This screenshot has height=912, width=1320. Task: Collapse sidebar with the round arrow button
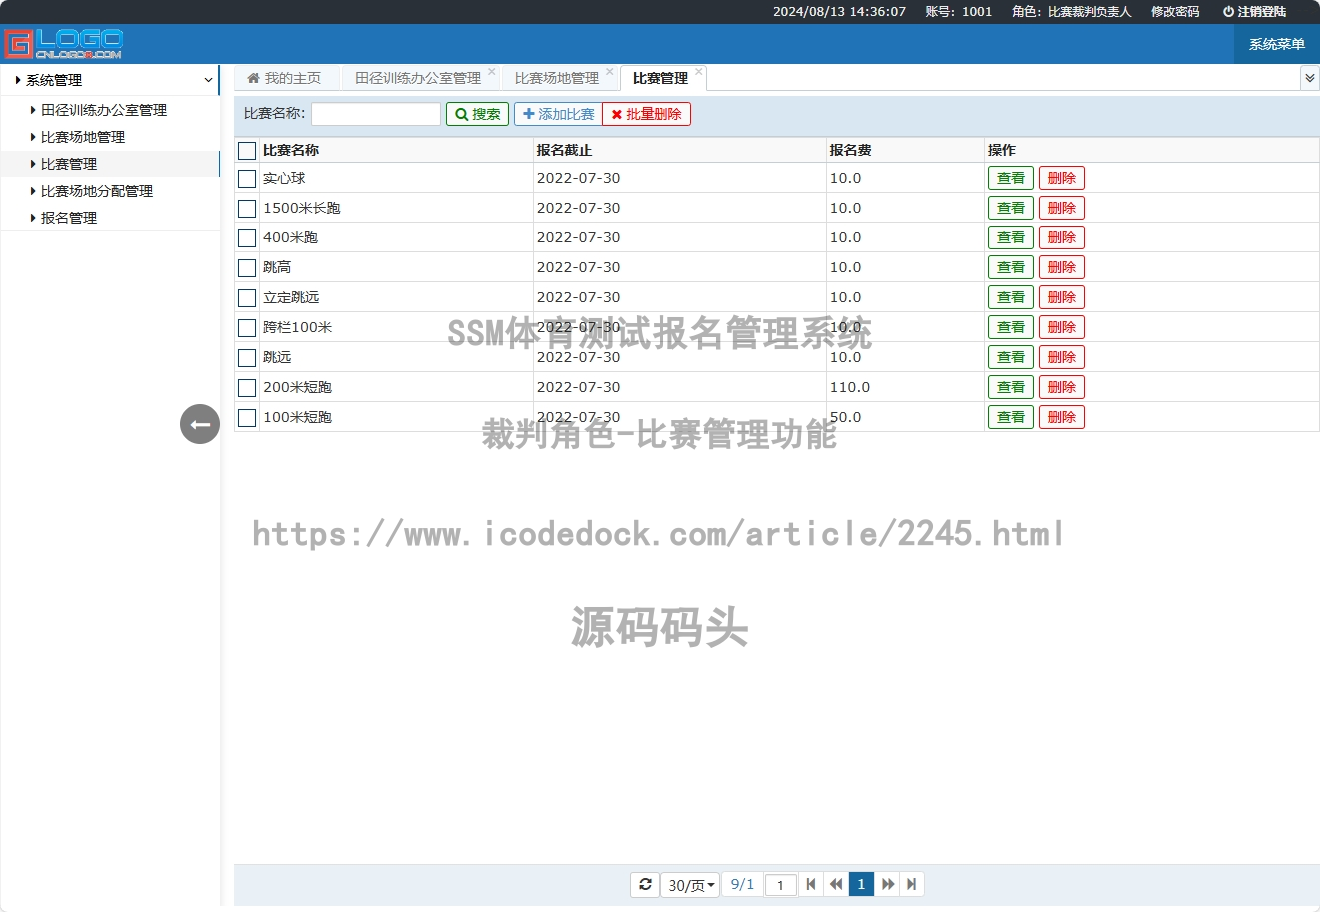pyautogui.click(x=200, y=424)
